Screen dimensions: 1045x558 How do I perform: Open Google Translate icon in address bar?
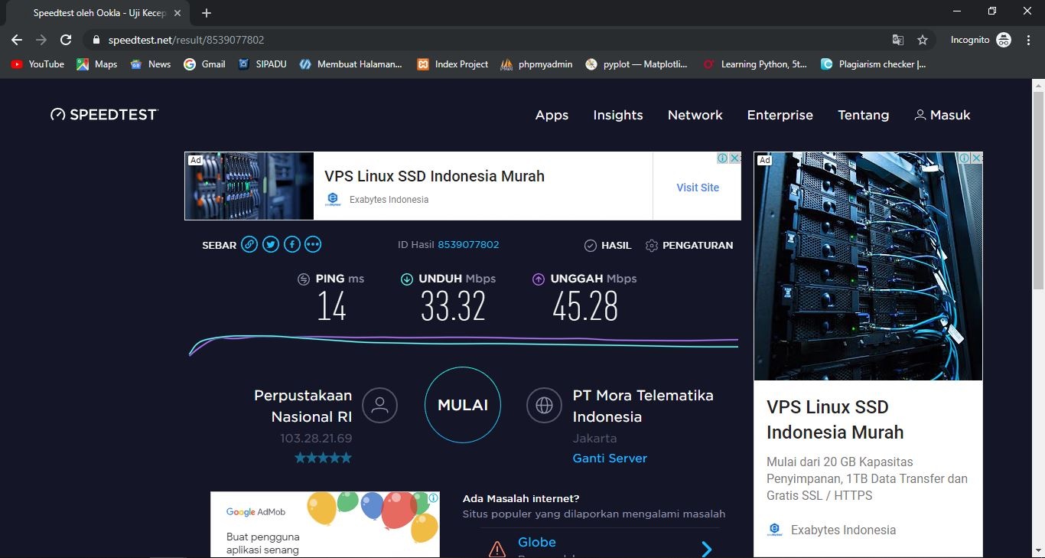tap(898, 40)
